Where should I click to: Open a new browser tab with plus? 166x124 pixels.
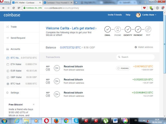[76, 3]
